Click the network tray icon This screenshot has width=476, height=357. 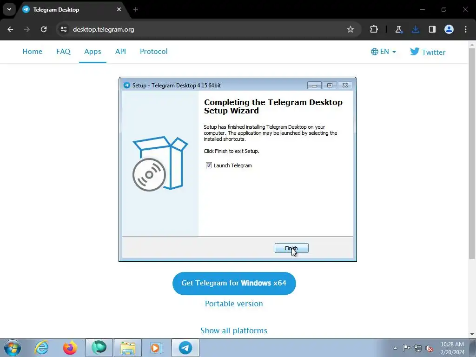pos(418,348)
